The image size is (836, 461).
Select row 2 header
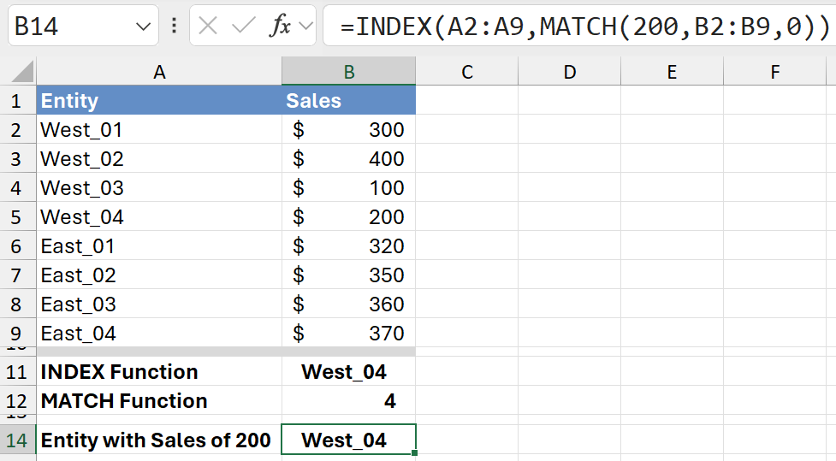click(x=18, y=129)
